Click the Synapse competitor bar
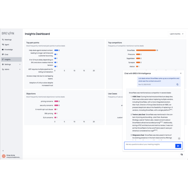This screenshot has width=188, height=188. [x=138, y=62]
